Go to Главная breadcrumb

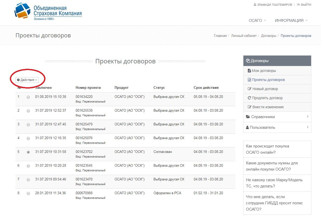(220, 36)
